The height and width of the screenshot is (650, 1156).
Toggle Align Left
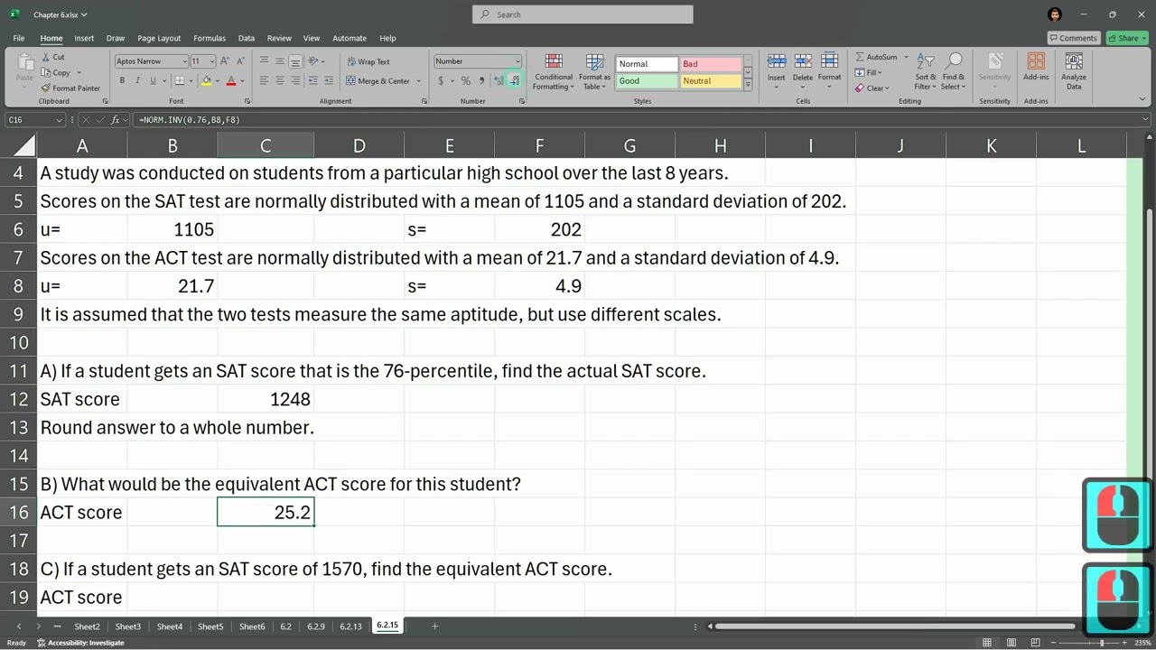[264, 81]
